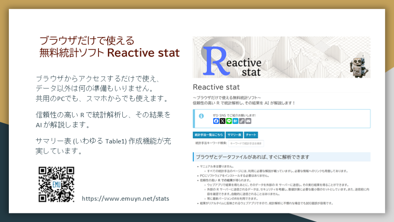Click the サマリー表 (Table1) description paragraph
The width and height of the screenshot is (394, 222).
click(103, 146)
